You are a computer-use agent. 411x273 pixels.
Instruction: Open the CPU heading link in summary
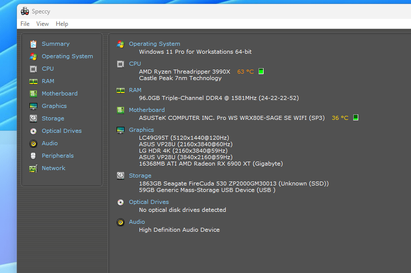(135, 64)
